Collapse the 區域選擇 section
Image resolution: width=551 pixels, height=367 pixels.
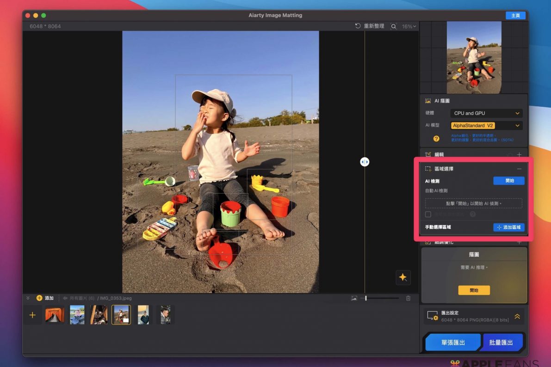tap(519, 169)
